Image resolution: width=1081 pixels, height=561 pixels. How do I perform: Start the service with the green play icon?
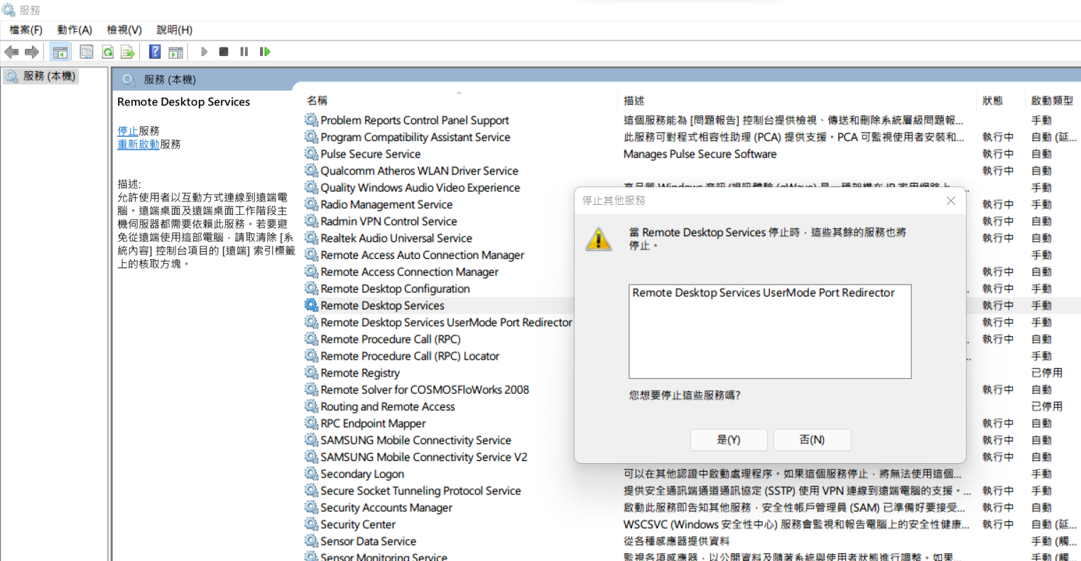point(204,51)
